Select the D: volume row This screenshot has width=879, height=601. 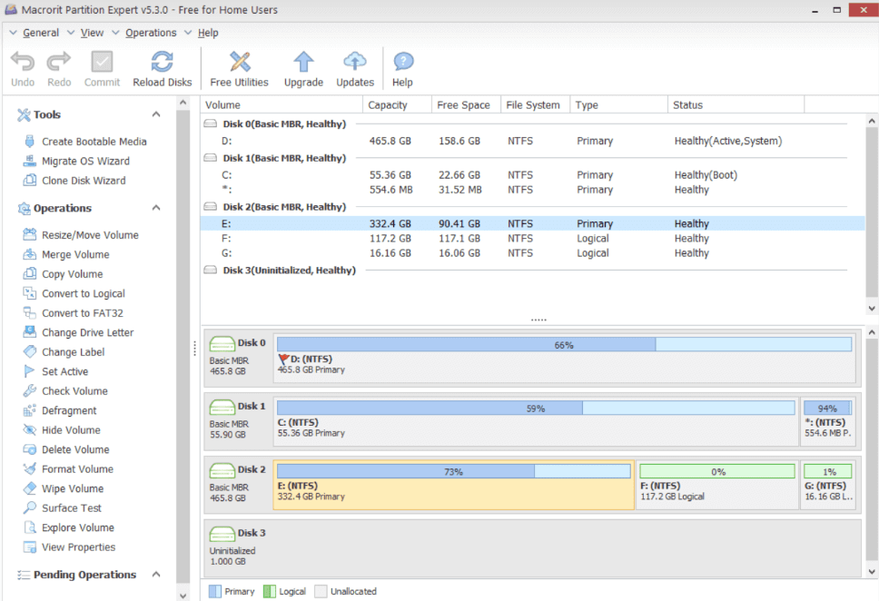coord(532,142)
